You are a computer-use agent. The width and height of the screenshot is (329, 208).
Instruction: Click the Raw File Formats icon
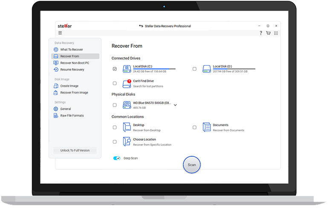pyautogui.click(x=56, y=116)
